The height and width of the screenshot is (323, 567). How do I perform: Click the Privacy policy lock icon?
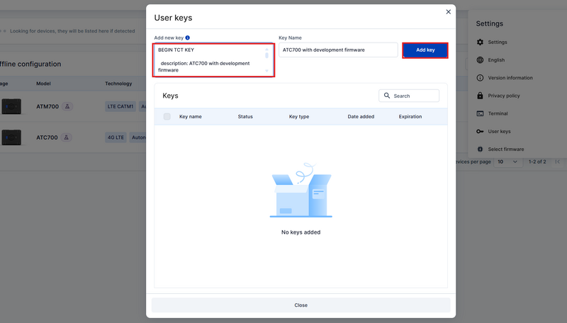point(481,96)
